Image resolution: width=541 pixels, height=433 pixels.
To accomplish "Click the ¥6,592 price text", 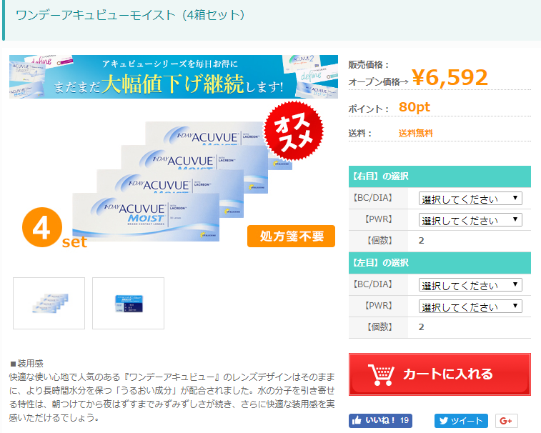I will 450,77.
